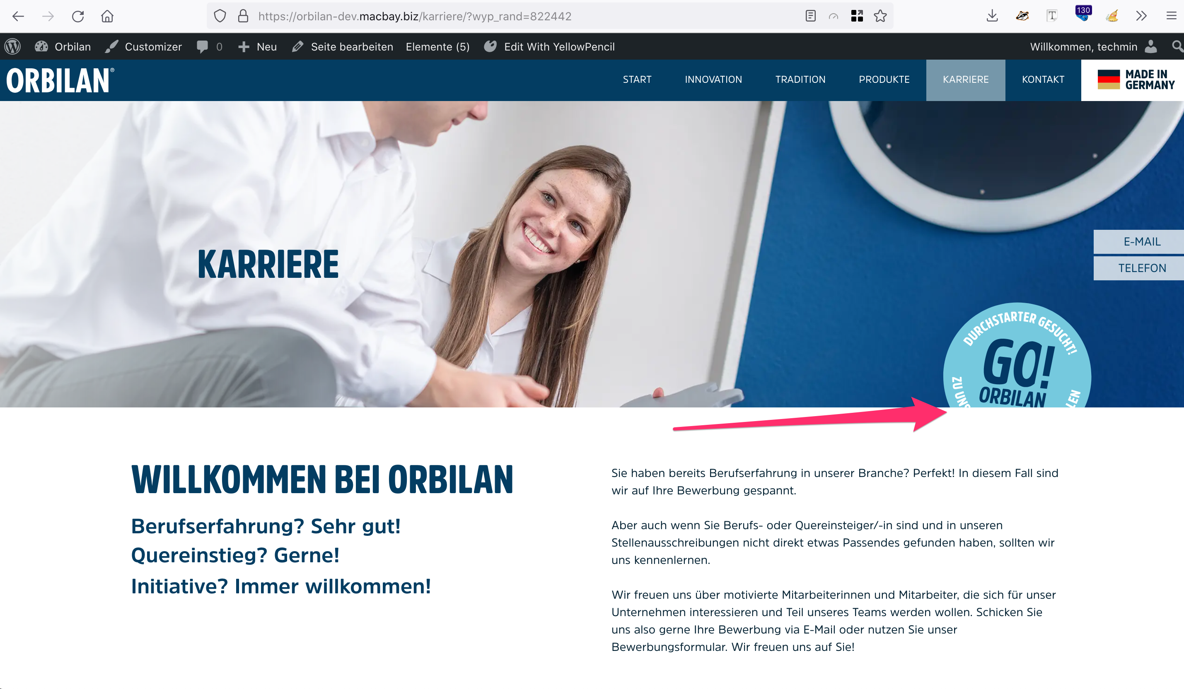Open the INNOVATION page
The image size is (1184, 689).
[713, 80]
